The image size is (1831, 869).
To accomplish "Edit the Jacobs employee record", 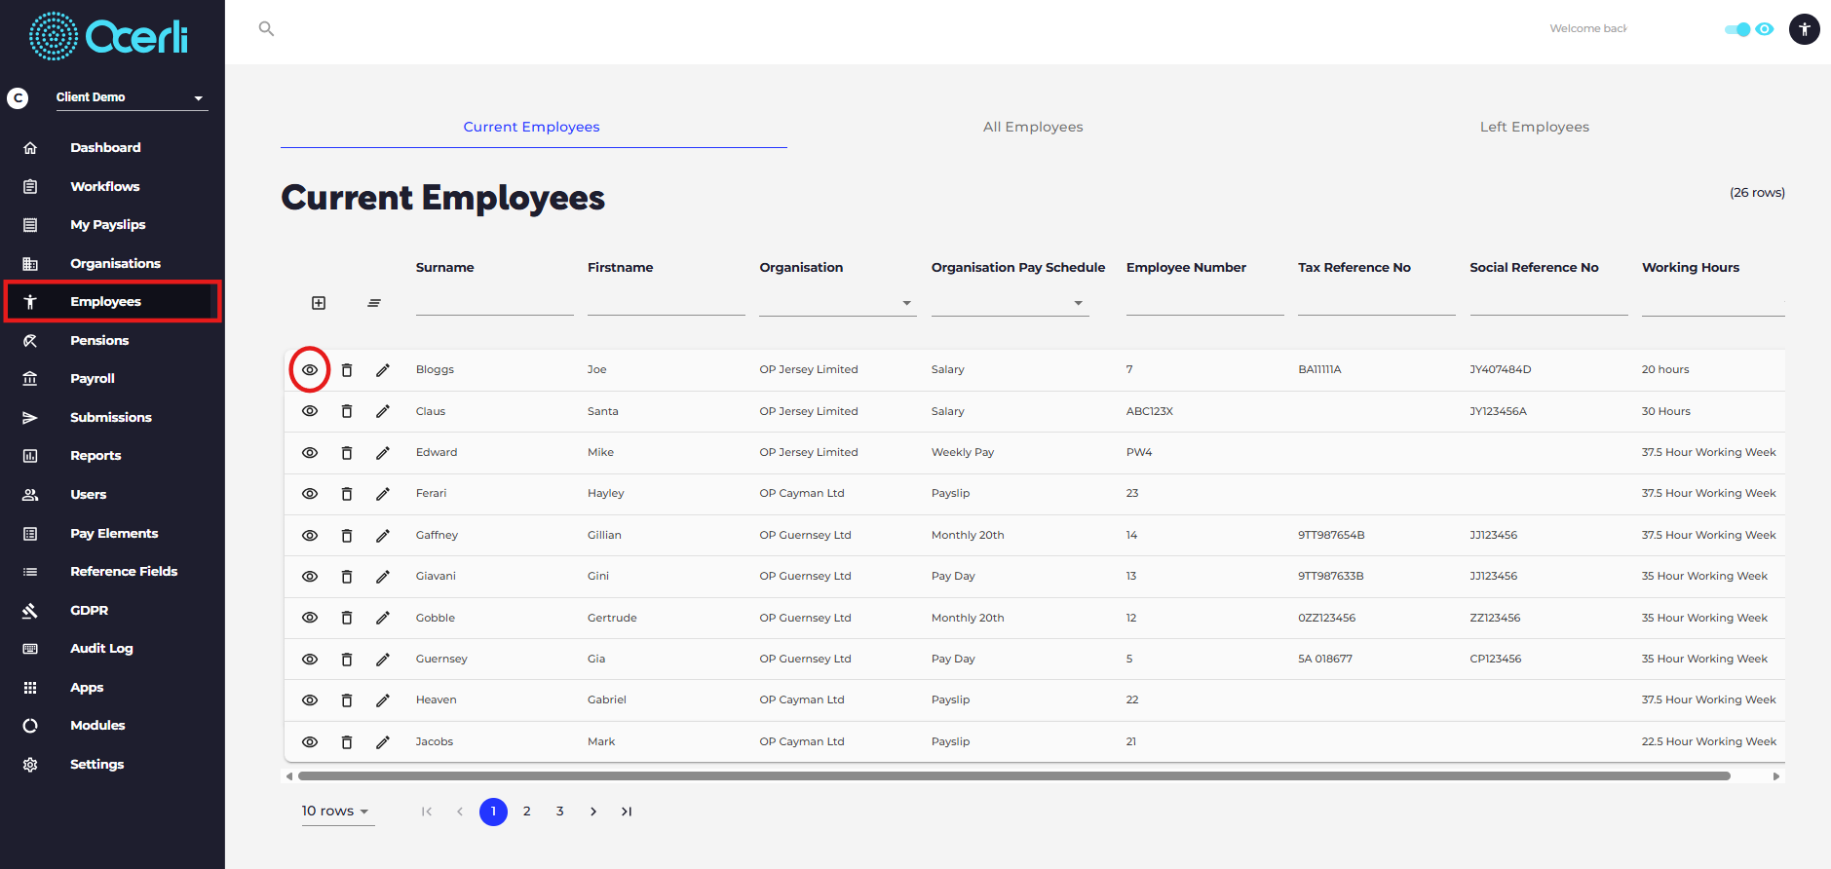I will pos(383,742).
